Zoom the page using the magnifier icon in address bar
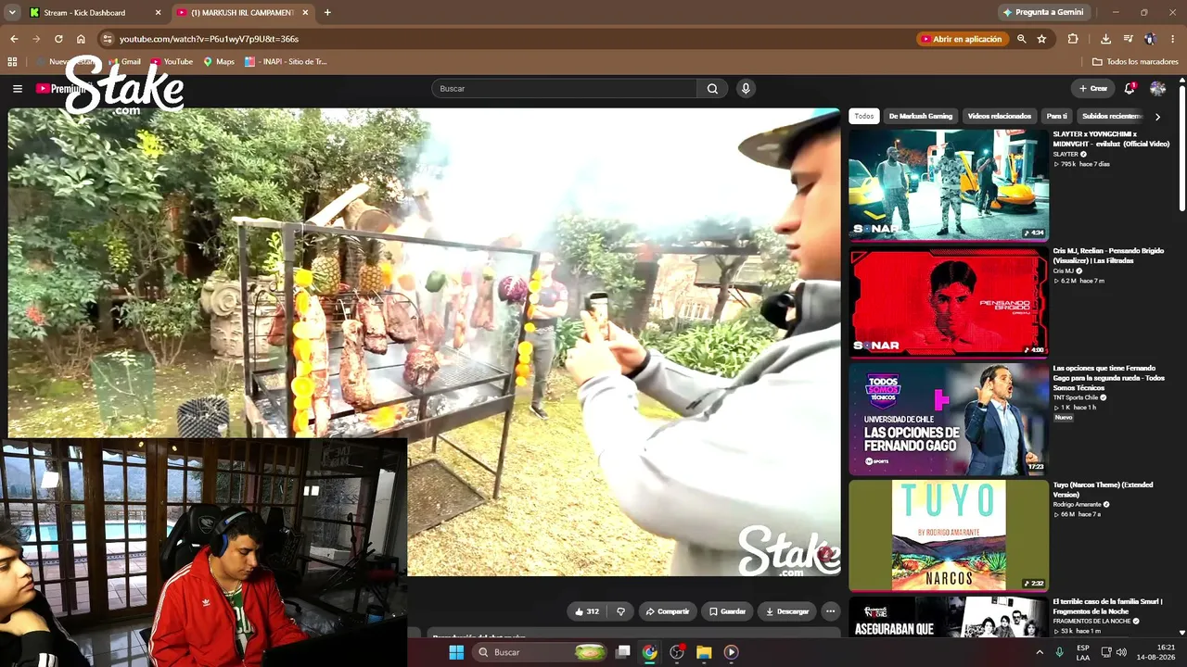Viewport: 1187px width, 667px height. tap(1021, 39)
